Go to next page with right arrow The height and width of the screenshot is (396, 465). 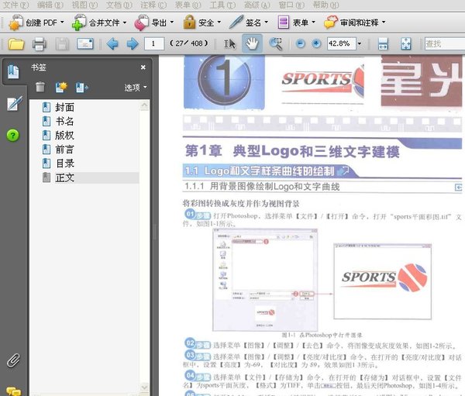(133, 44)
